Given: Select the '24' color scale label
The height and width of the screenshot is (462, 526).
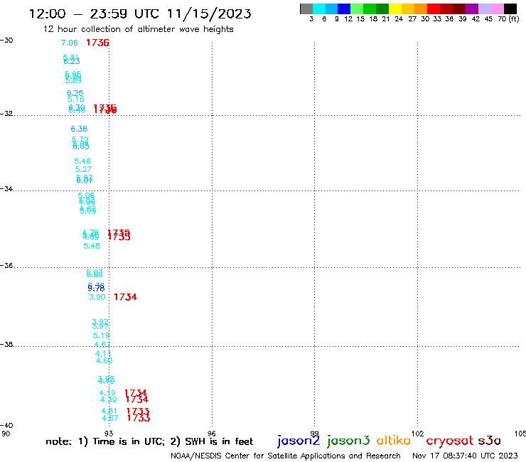Looking at the screenshot, I should (x=399, y=18).
